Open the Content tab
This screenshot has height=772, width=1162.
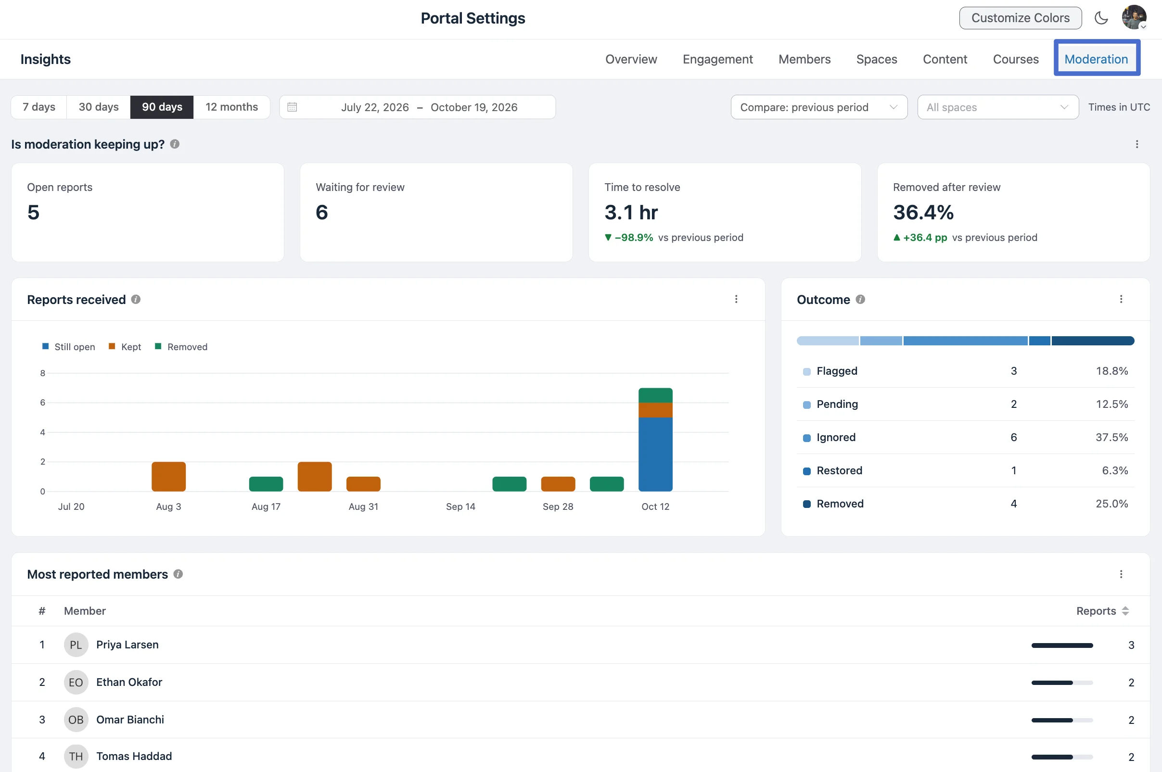pyautogui.click(x=945, y=59)
